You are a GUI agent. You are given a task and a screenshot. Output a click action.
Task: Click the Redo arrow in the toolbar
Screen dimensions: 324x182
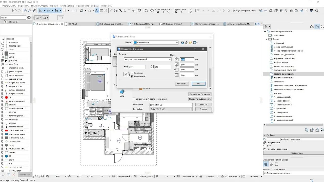(x=19, y=11)
